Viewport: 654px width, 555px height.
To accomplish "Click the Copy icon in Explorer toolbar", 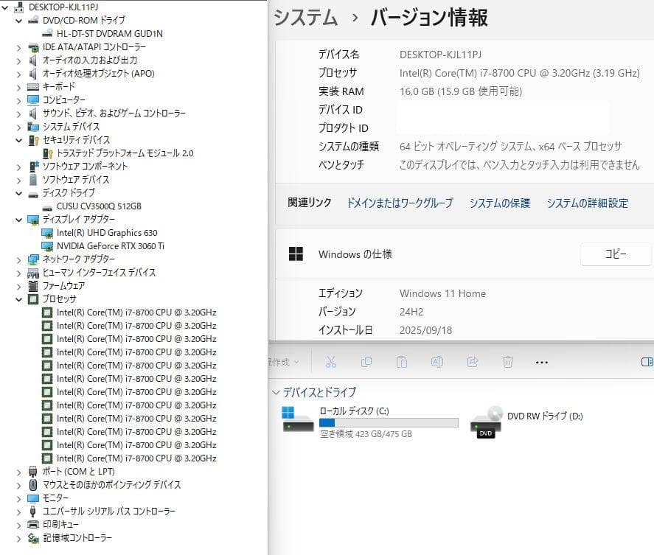I will 366,362.
